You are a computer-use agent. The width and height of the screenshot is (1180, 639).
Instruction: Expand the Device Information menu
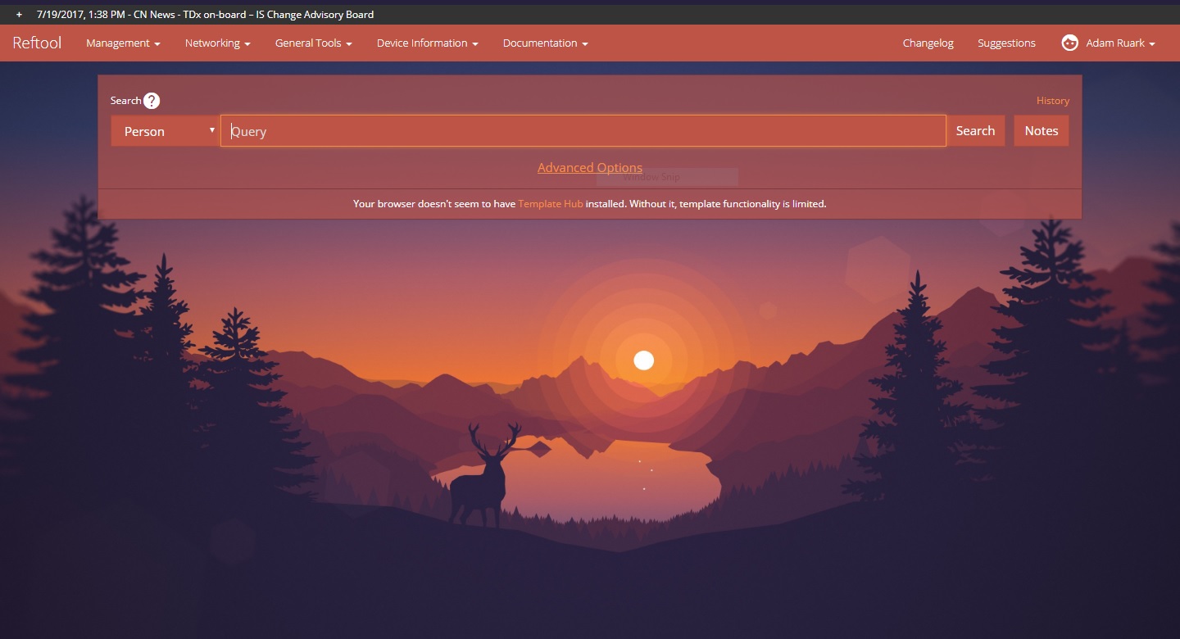point(428,43)
